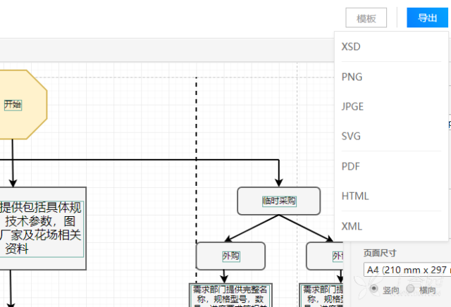This screenshot has height=307, width=451.
Task: Click the 导出 export button
Action: (427, 18)
